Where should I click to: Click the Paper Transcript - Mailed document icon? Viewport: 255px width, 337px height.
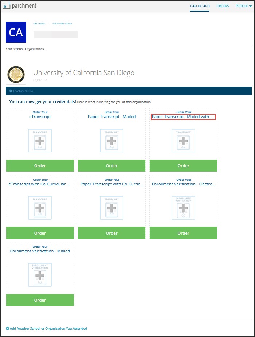click(x=112, y=141)
